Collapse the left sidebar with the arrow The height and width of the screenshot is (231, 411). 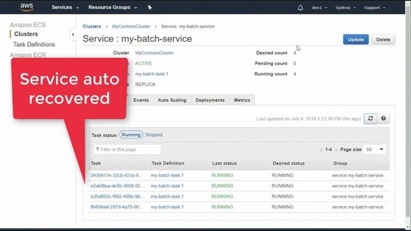tap(73, 35)
